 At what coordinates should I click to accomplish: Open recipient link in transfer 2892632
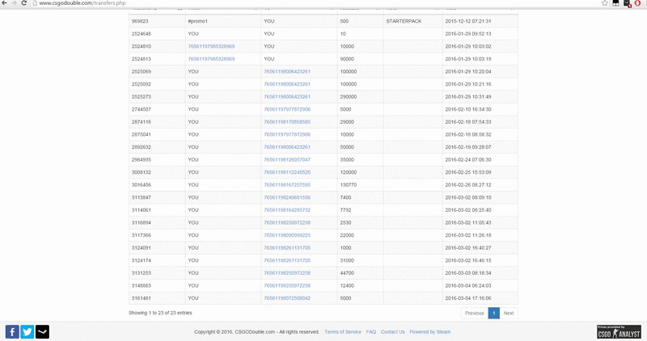287,147
